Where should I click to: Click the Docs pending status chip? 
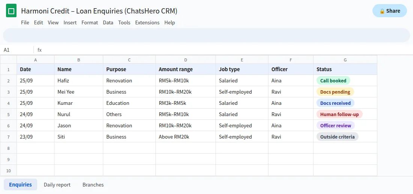pos(335,92)
